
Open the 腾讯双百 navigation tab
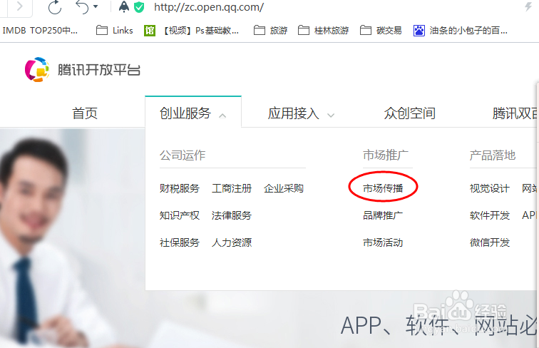tap(515, 113)
